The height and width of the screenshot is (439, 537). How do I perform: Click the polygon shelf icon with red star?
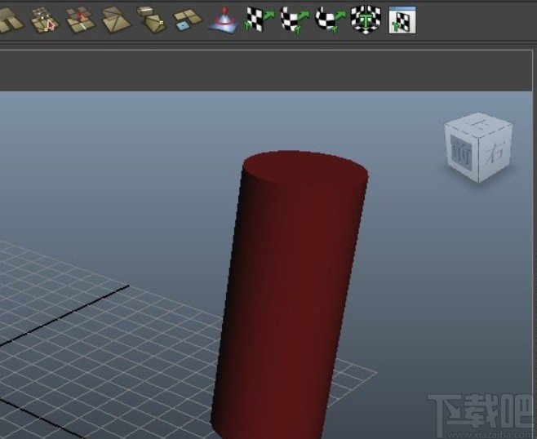coord(81,20)
